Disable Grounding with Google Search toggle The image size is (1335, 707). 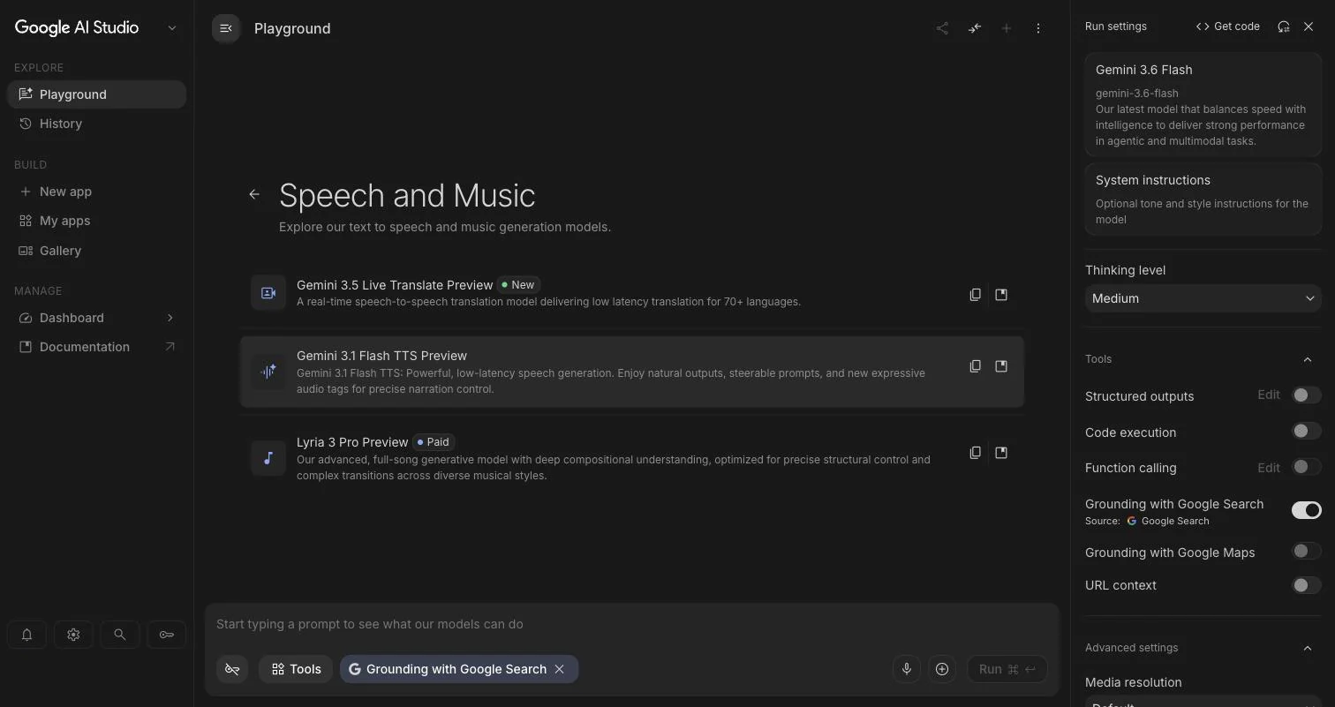(x=1306, y=510)
